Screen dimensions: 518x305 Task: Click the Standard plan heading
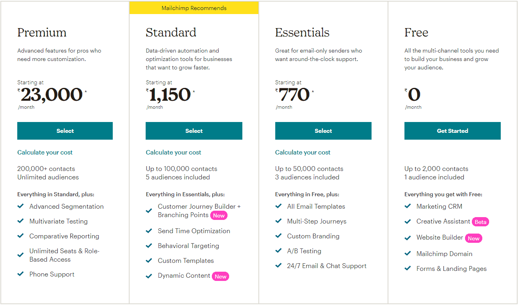click(x=171, y=33)
